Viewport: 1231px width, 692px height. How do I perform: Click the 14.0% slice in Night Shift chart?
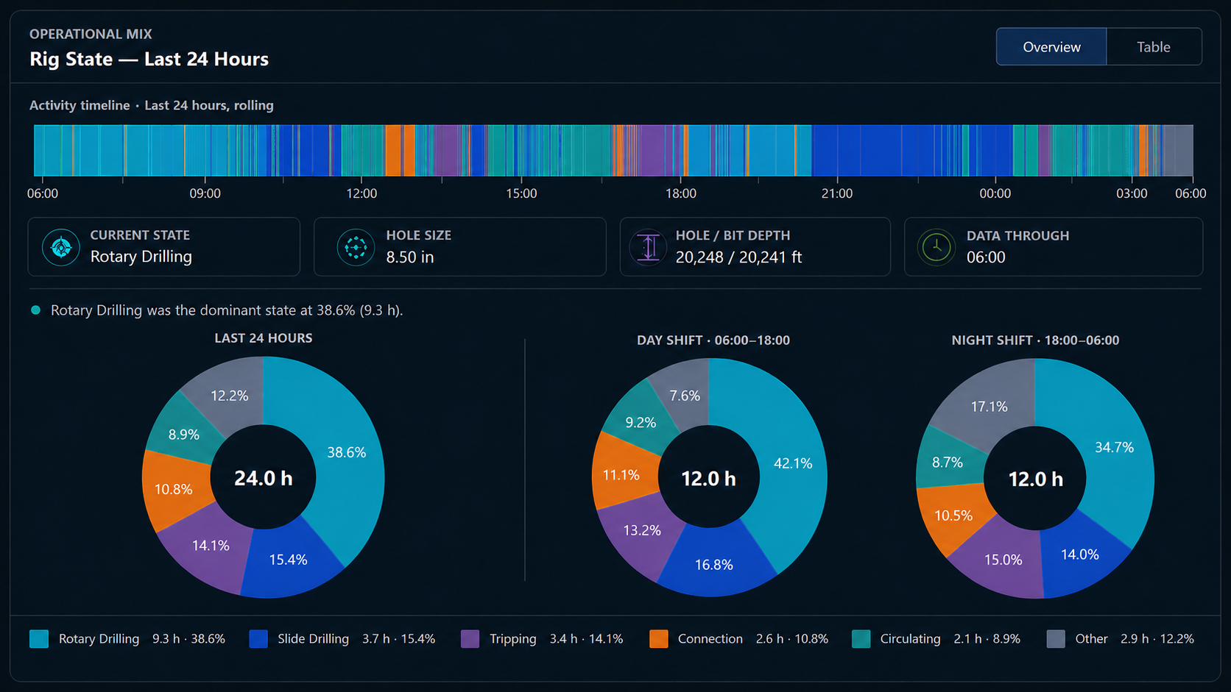1079,554
